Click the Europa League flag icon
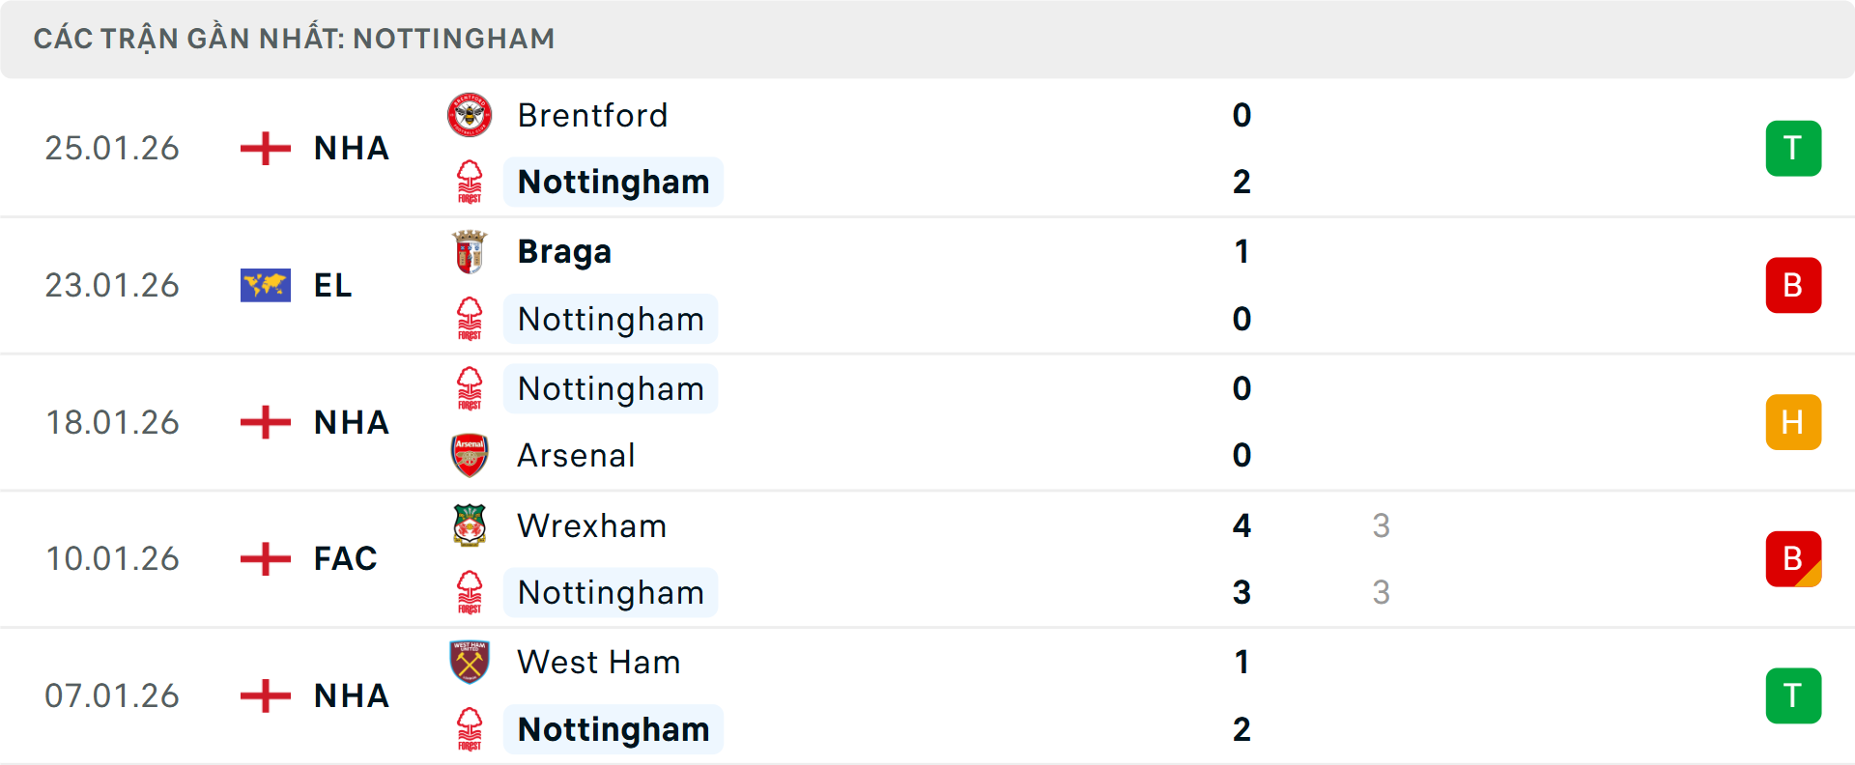The width and height of the screenshot is (1855, 765). point(266,285)
